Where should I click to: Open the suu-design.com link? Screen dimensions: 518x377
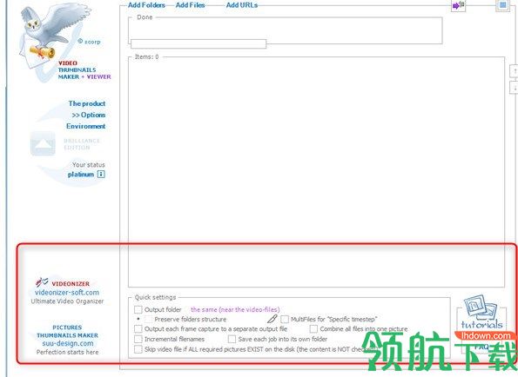tap(68, 343)
